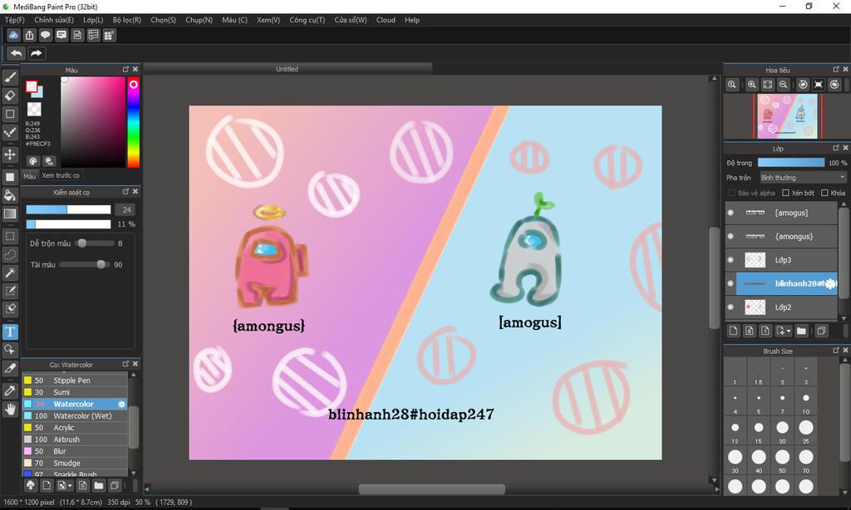Undock the Màu color panel

point(125,70)
